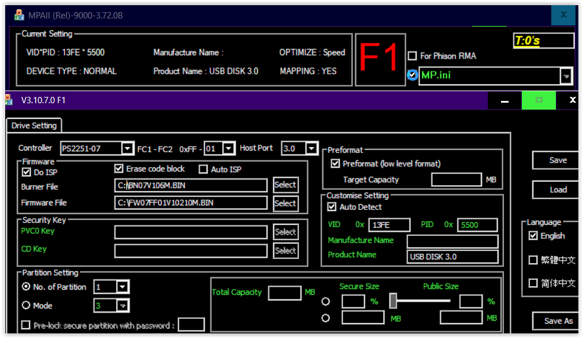The width and height of the screenshot is (583, 338).
Task: Click the Firmware File path field
Action: click(x=190, y=203)
